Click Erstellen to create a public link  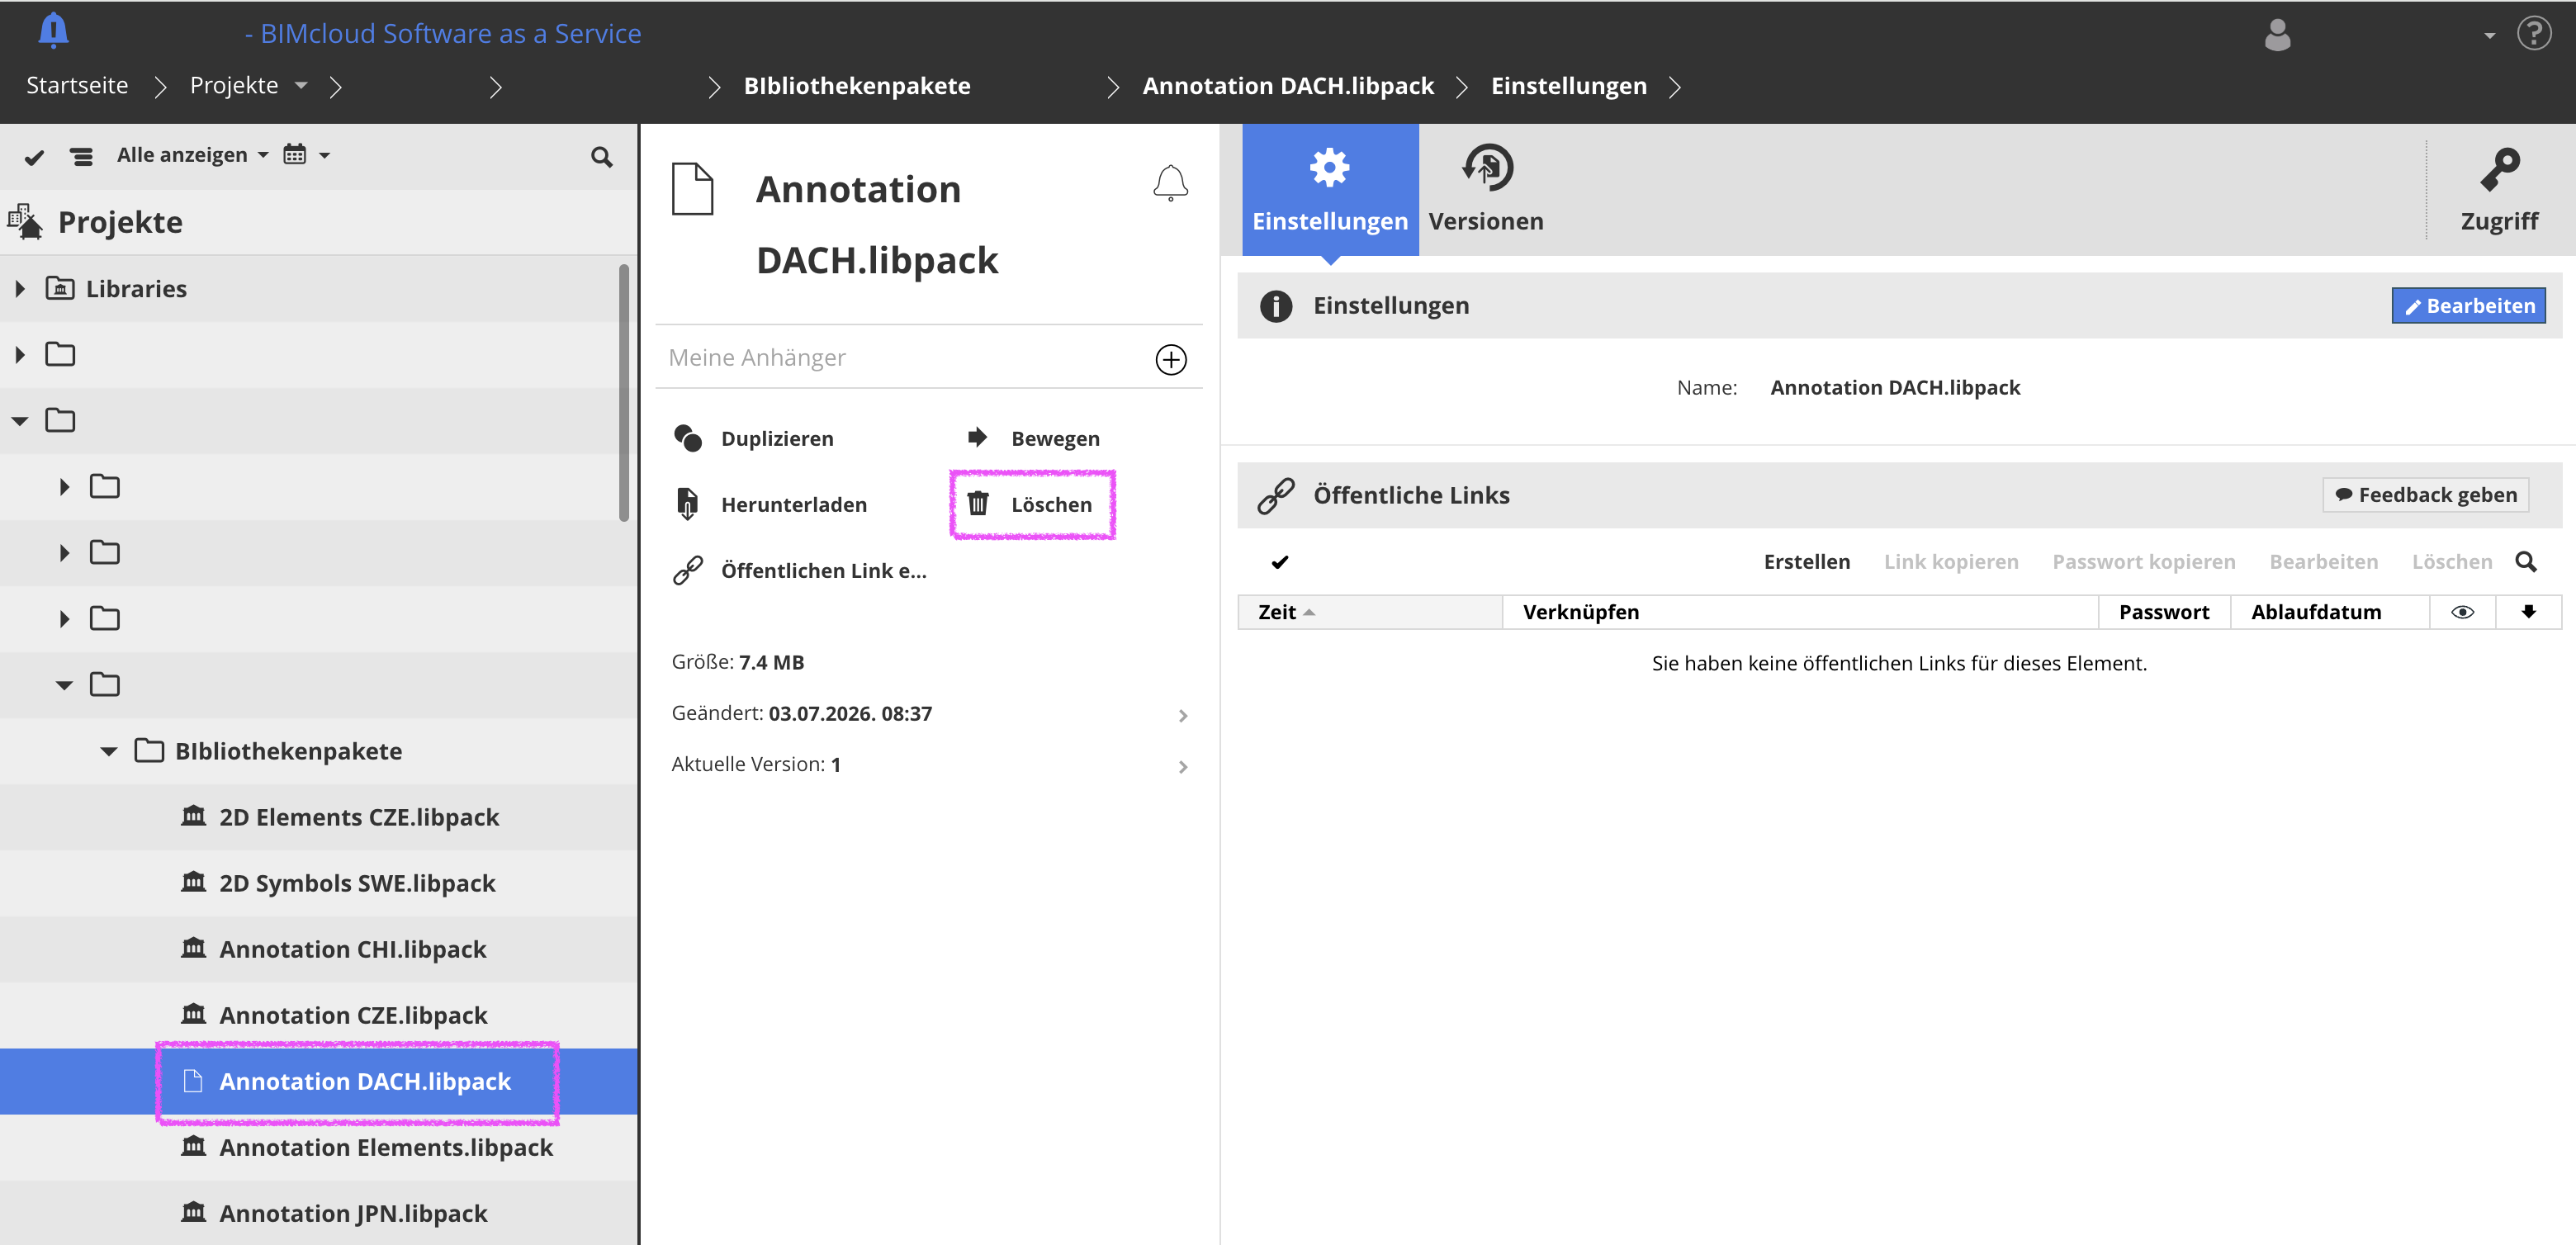point(1806,562)
